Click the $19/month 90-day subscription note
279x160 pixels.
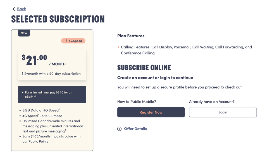(x=51, y=74)
